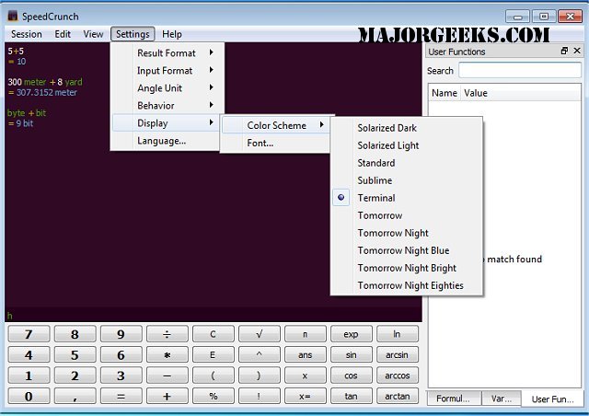Expand the Result Format submenu
589x416 pixels.
167,53
